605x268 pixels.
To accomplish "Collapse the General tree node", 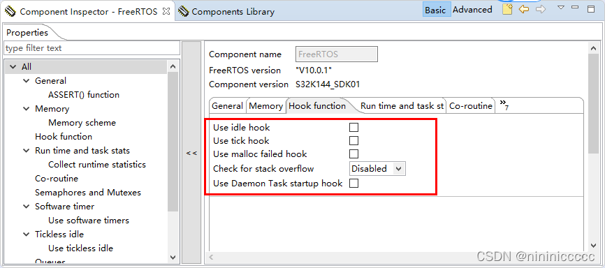I will pyautogui.click(x=27, y=80).
